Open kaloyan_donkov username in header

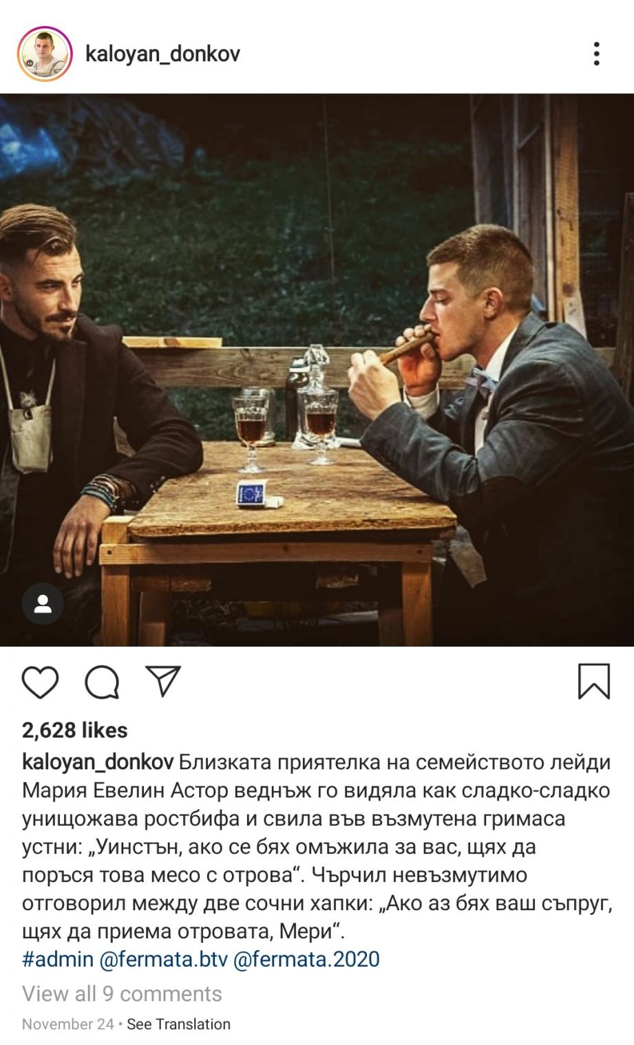pos(162,54)
